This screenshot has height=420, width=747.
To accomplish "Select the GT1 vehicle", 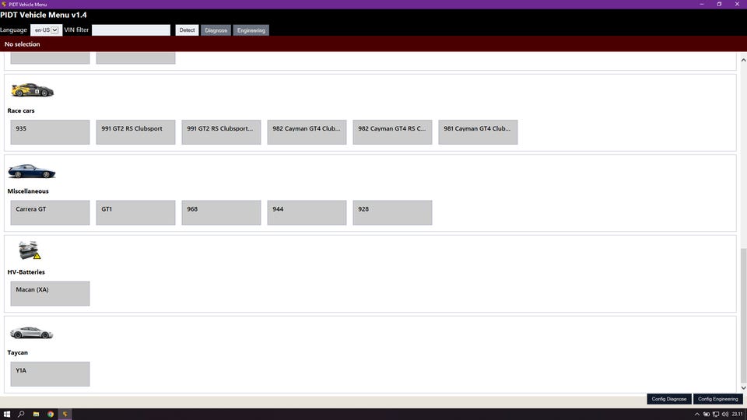I will tap(135, 212).
